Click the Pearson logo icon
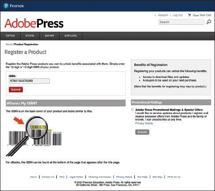The height and width of the screenshot is (191, 215). (x=6, y=6)
